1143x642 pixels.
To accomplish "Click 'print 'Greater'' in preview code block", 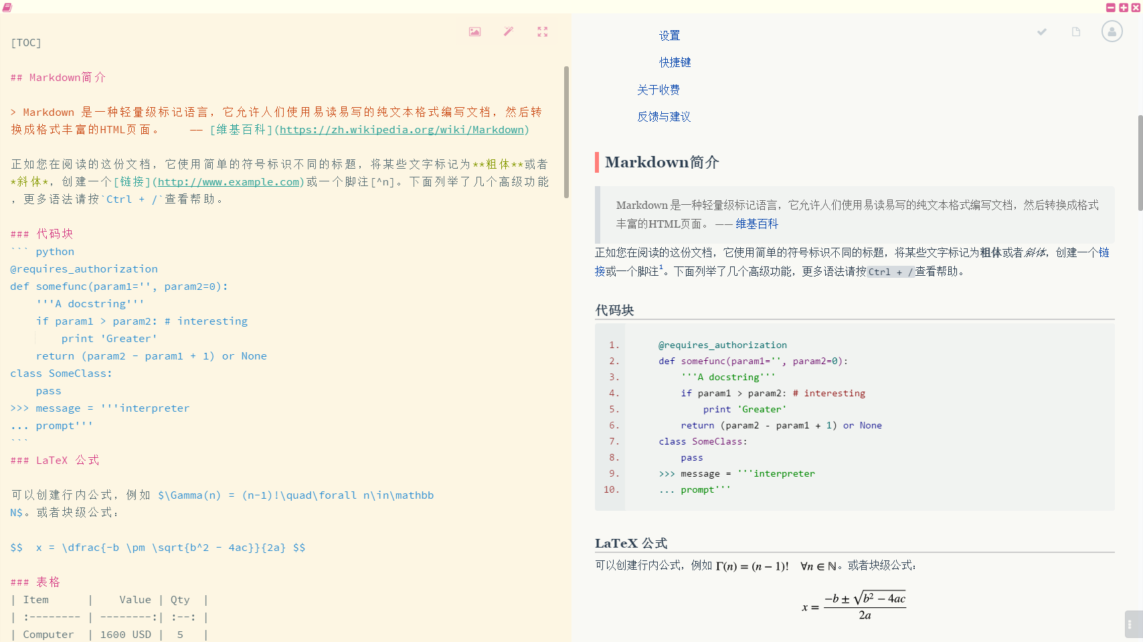I will pos(745,409).
